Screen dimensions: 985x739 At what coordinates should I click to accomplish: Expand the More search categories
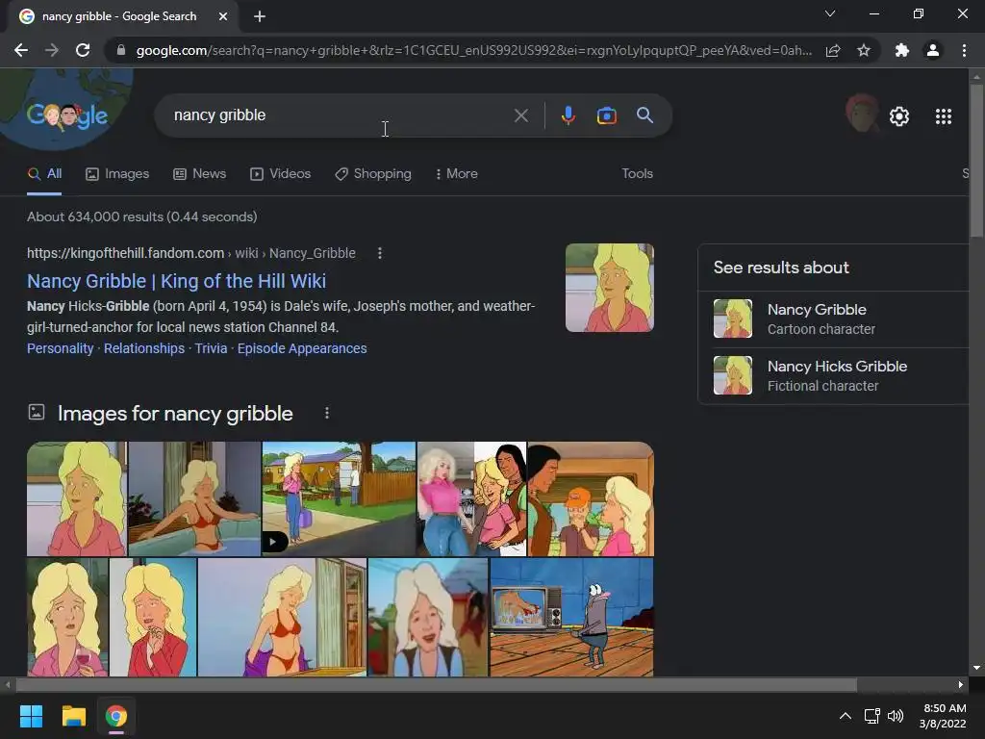point(456,174)
